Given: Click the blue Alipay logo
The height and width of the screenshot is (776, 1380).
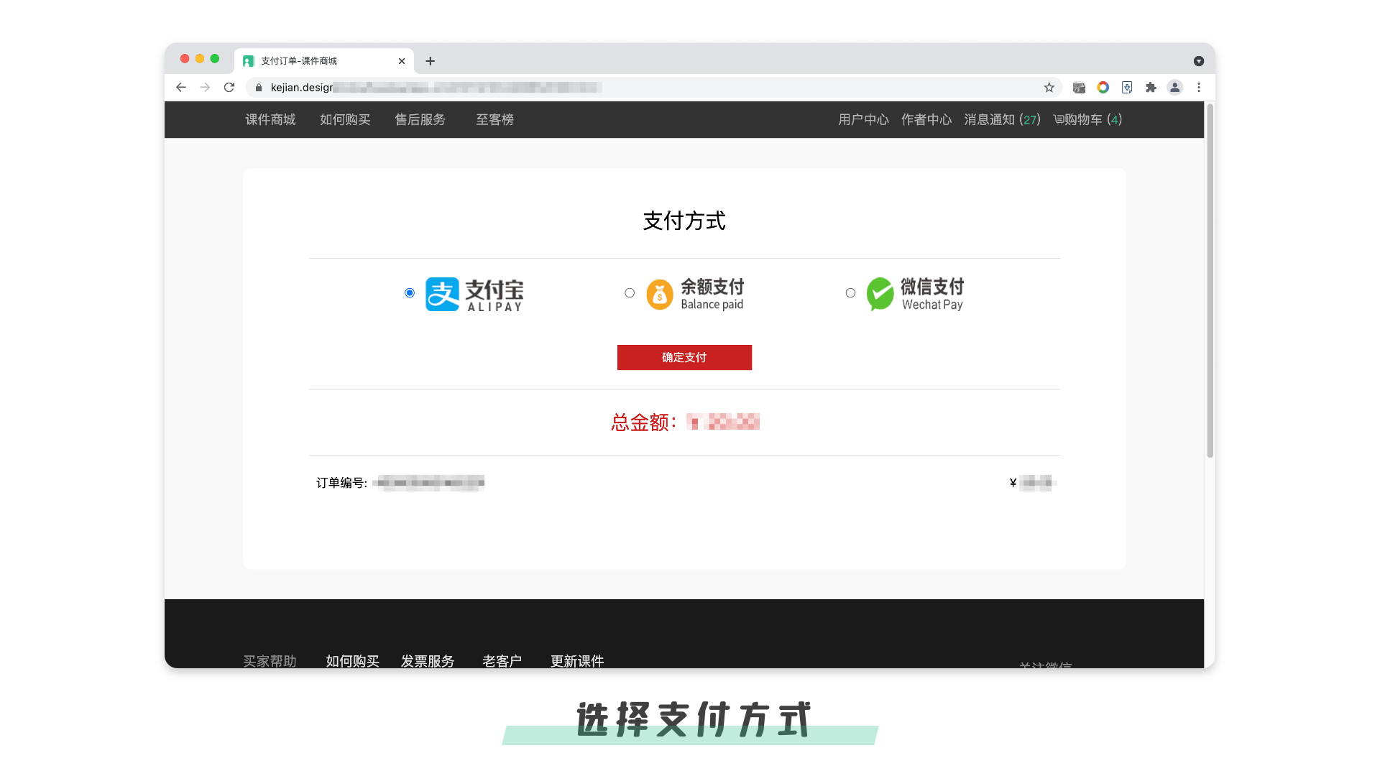Looking at the screenshot, I should point(442,294).
